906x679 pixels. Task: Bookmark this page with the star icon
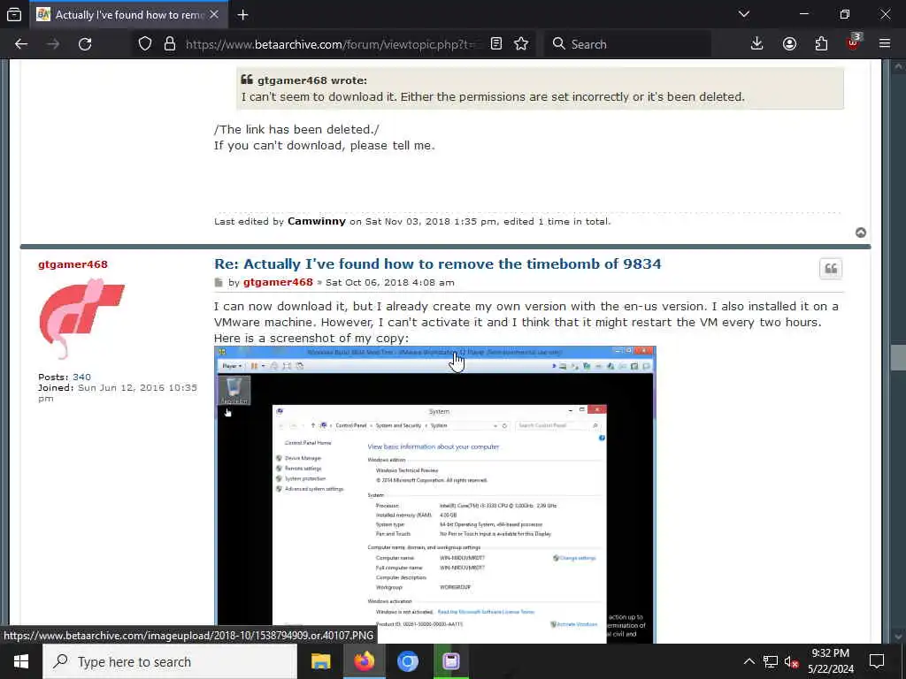(x=521, y=44)
